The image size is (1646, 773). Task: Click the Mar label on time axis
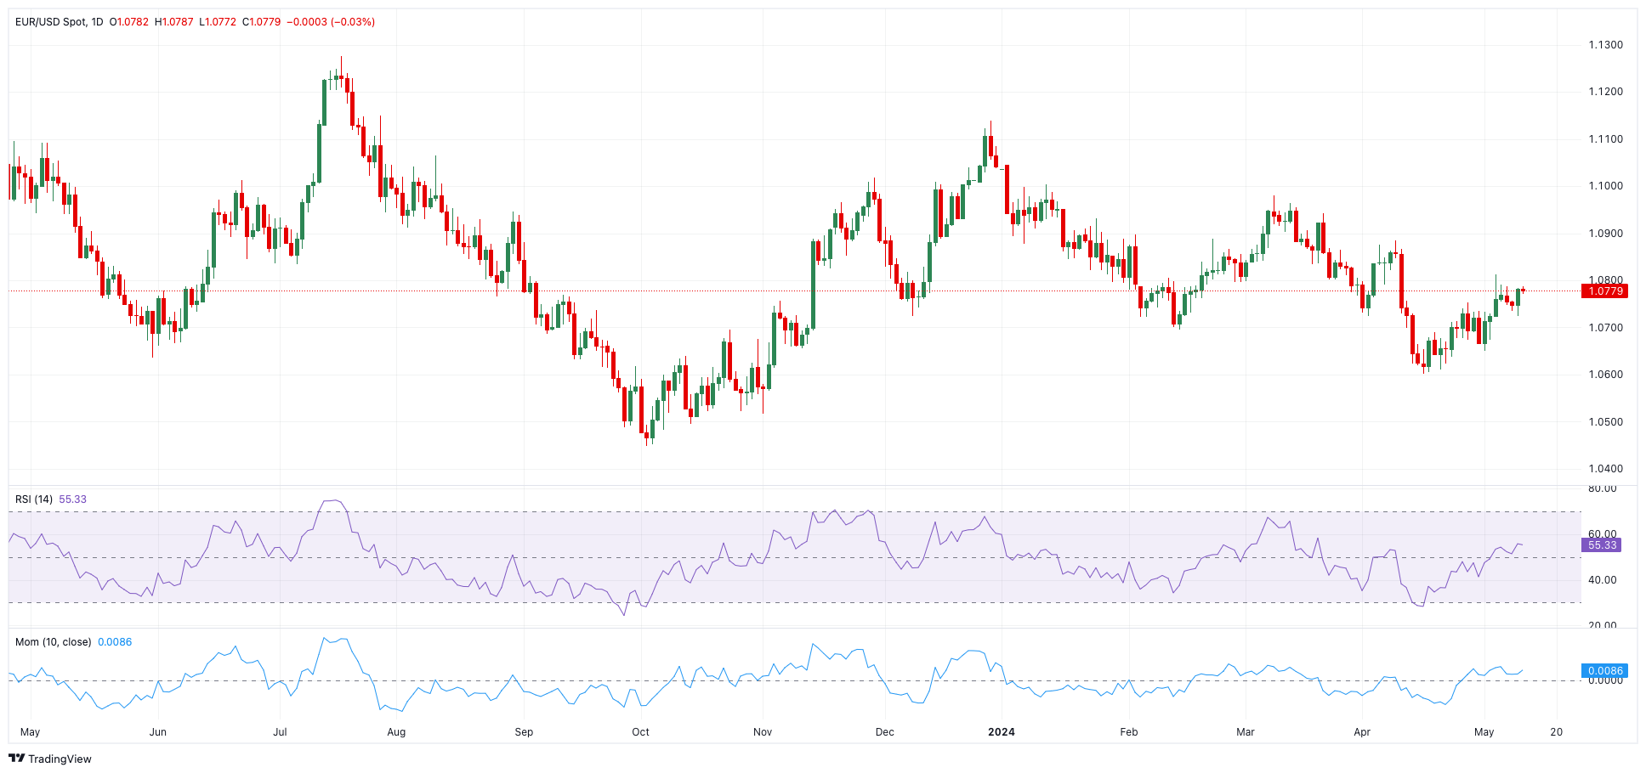1246,731
